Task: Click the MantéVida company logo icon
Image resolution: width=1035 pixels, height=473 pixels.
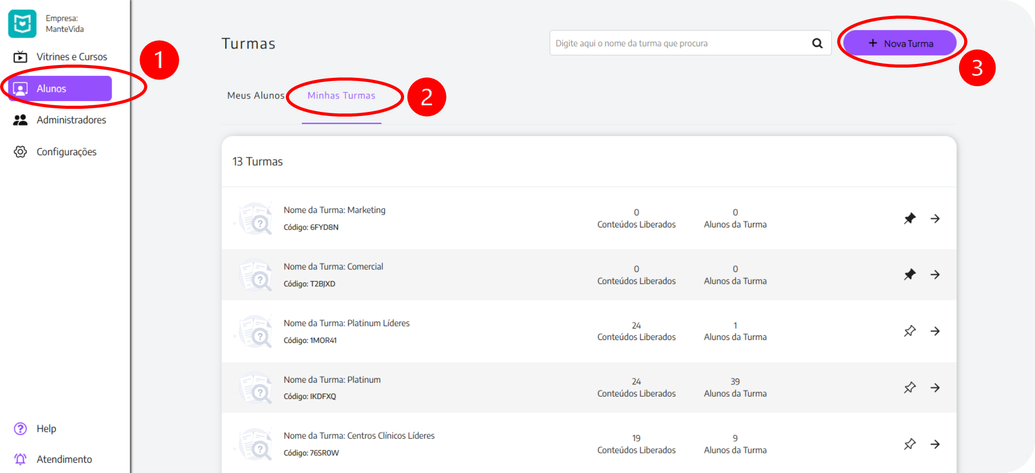Action: (x=23, y=24)
